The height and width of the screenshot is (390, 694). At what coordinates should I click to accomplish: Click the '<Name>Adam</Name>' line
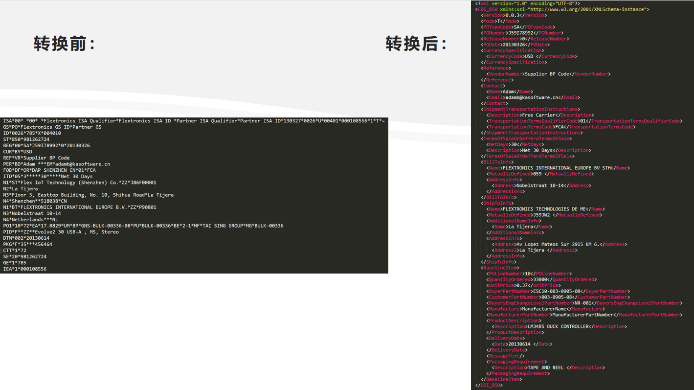point(510,92)
